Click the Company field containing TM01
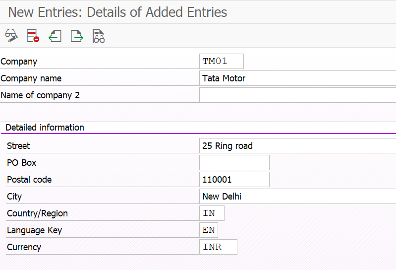This screenshot has height=270, width=396. click(221, 62)
